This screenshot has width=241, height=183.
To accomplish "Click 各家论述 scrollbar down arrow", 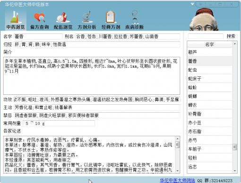I will pos(178,171).
